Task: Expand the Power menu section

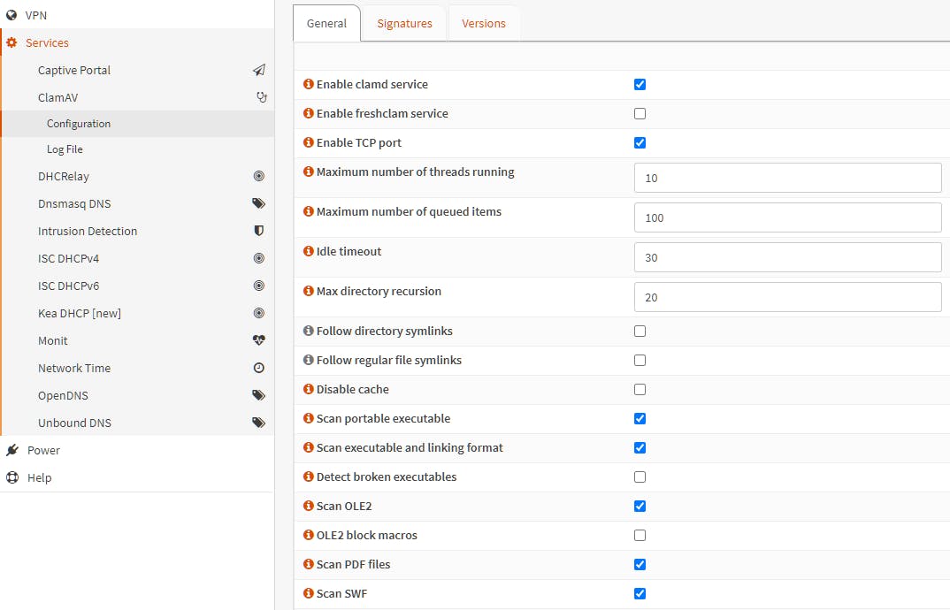Action: click(43, 450)
